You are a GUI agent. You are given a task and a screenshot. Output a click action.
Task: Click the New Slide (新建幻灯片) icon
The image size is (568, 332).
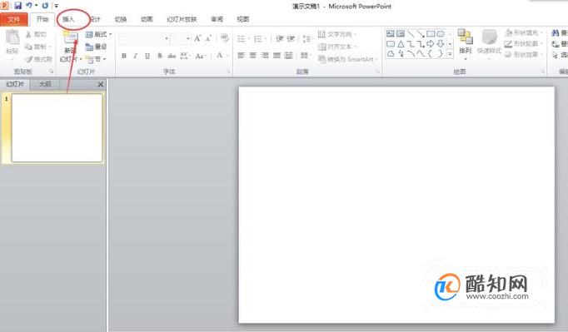click(71, 38)
